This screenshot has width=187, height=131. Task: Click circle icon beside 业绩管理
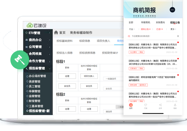pos(27,96)
